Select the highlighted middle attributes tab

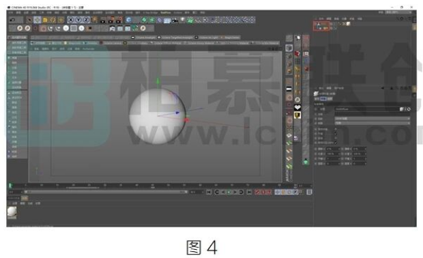pyautogui.click(x=323, y=99)
